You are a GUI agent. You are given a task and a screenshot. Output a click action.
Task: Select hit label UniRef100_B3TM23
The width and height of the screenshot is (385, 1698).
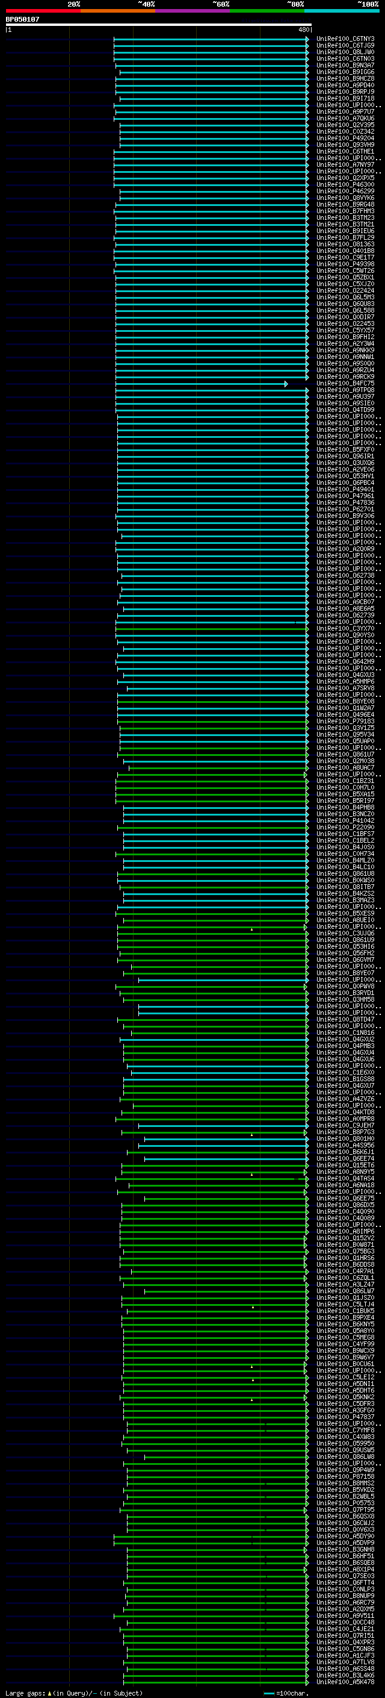[345, 217]
